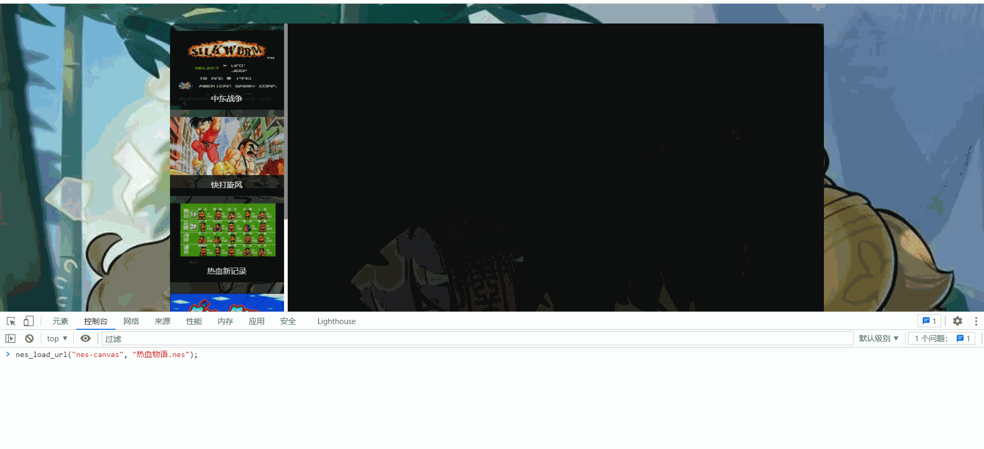This screenshot has width=984, height=449.
Task: Click the console command input line
Action: pyautogui.click(x=492, y=354)
